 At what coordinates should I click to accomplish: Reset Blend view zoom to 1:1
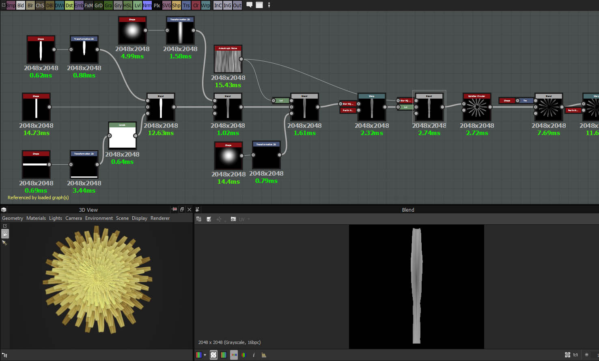pos(575,355)
